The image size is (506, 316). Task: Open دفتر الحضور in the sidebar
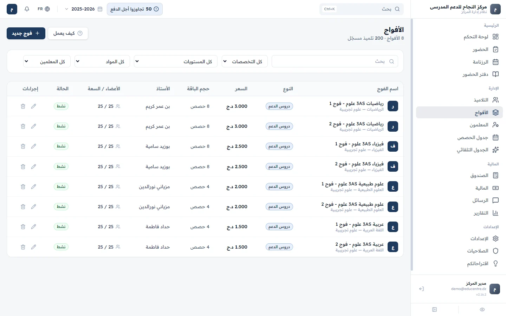pos(459,74)
